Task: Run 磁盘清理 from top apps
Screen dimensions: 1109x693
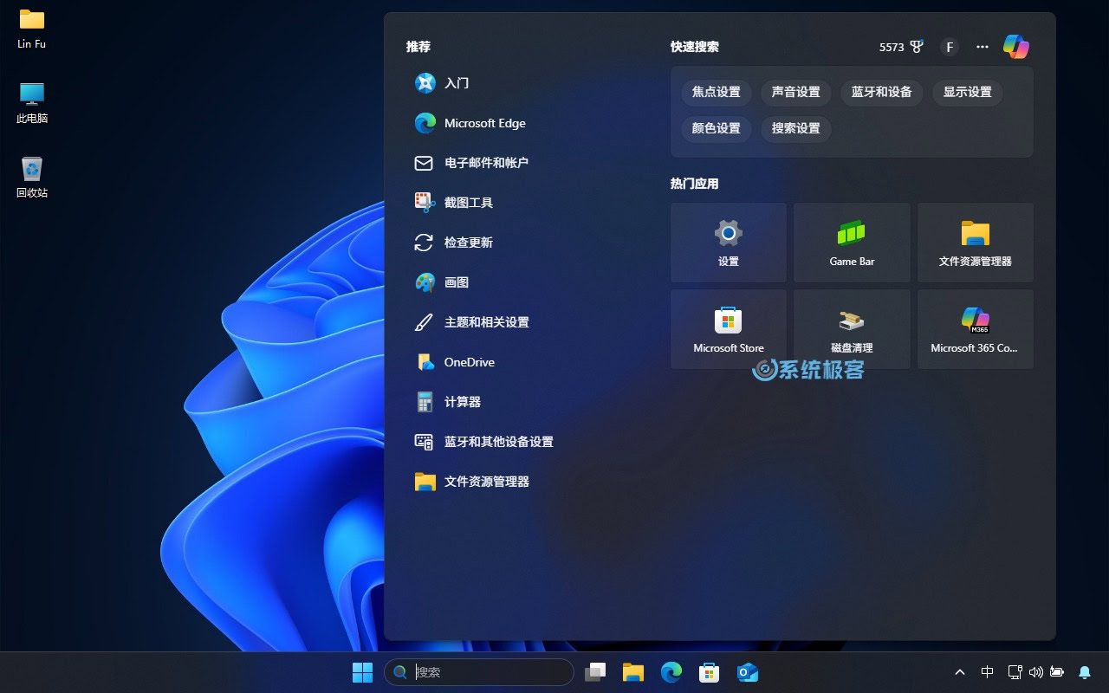Action: pyautogui.click(x=852, y=328)
